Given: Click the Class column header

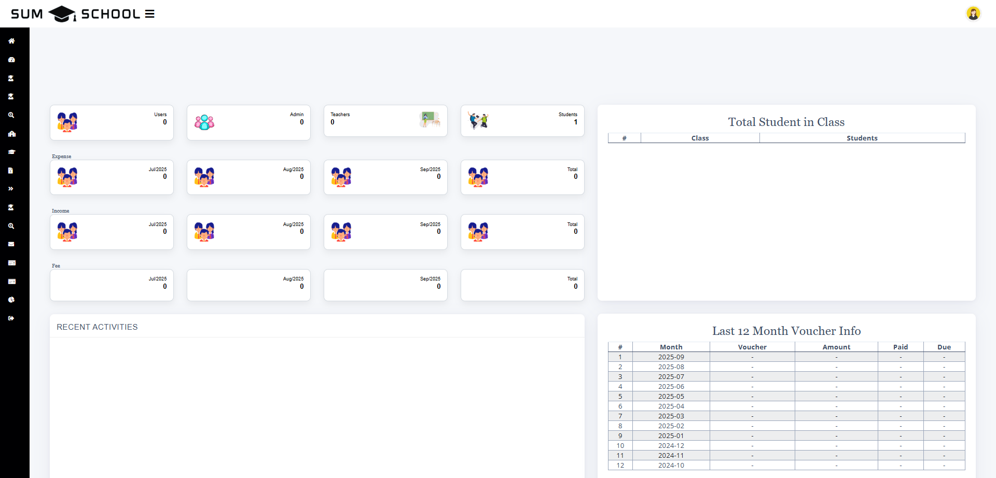Looking at the screenshot, I should (700, 138).
